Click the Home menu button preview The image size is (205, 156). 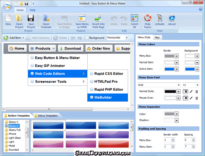pos(17,49)
